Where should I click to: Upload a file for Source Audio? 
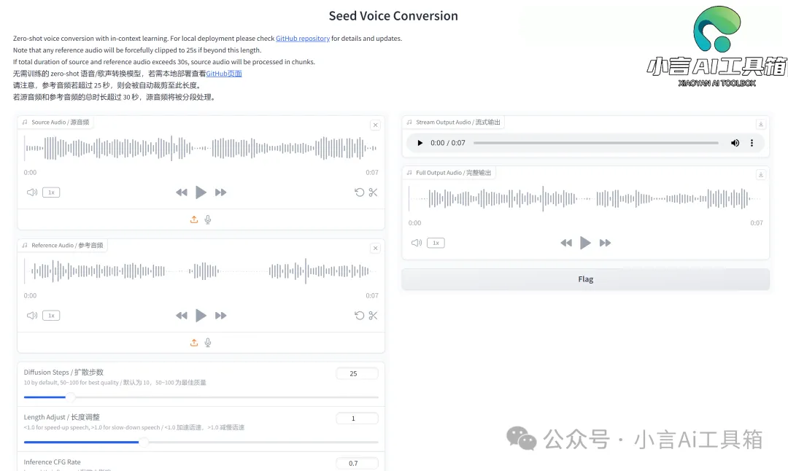click(194, 219)
